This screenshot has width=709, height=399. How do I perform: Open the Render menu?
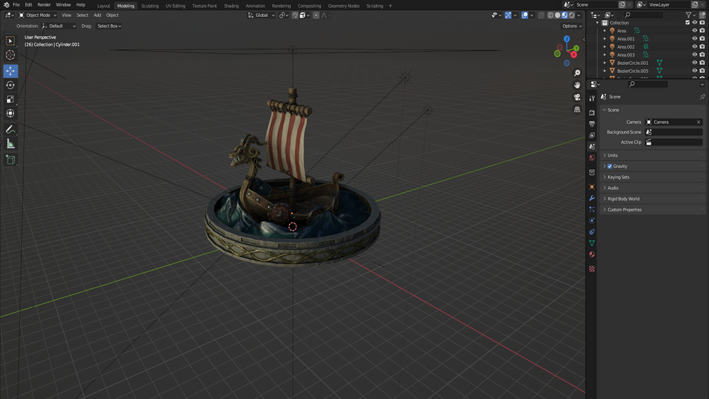pos(44,4)
